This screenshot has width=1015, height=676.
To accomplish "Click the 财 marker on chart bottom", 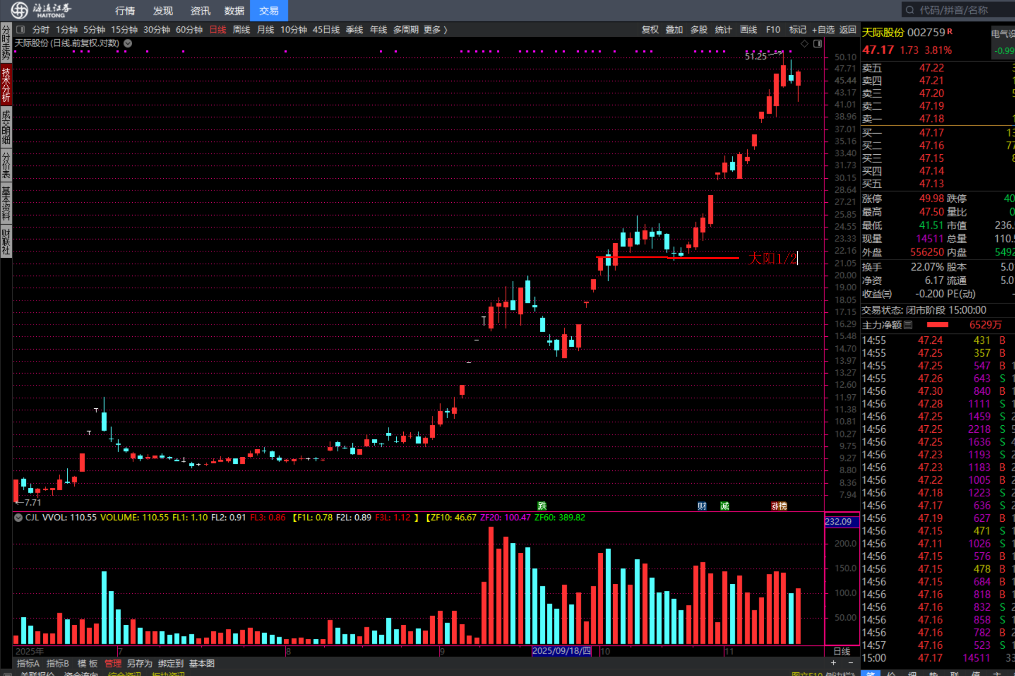I will pos(702,506).
